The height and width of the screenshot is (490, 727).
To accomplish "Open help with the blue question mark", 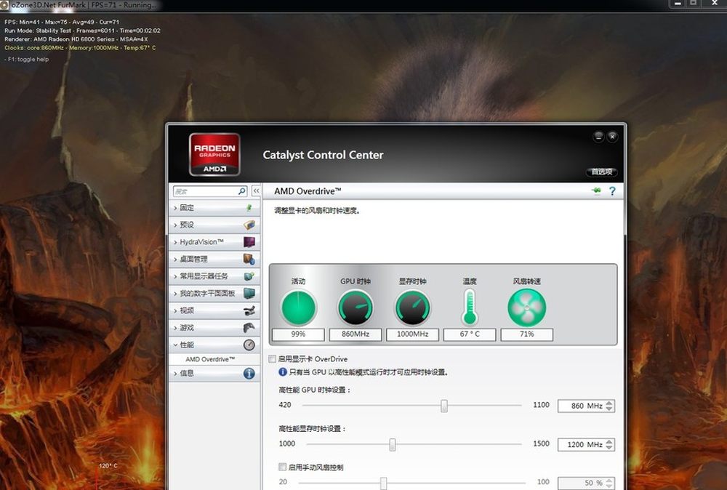I will pos(612,191).
